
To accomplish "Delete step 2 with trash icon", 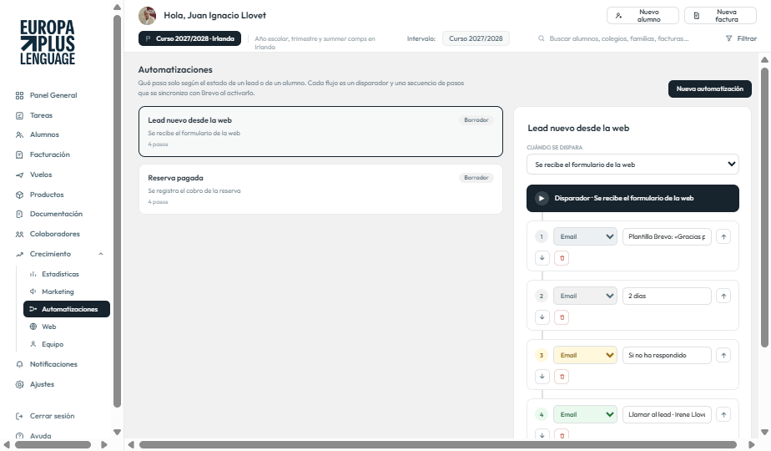I will [562, 317].
